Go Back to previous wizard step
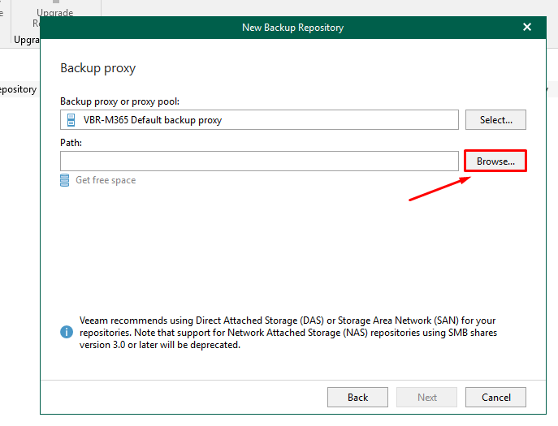558x426 pixels. pos(357,398)
